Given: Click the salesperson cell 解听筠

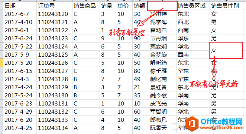Looking at the screenshot, I should pos(162,63).
